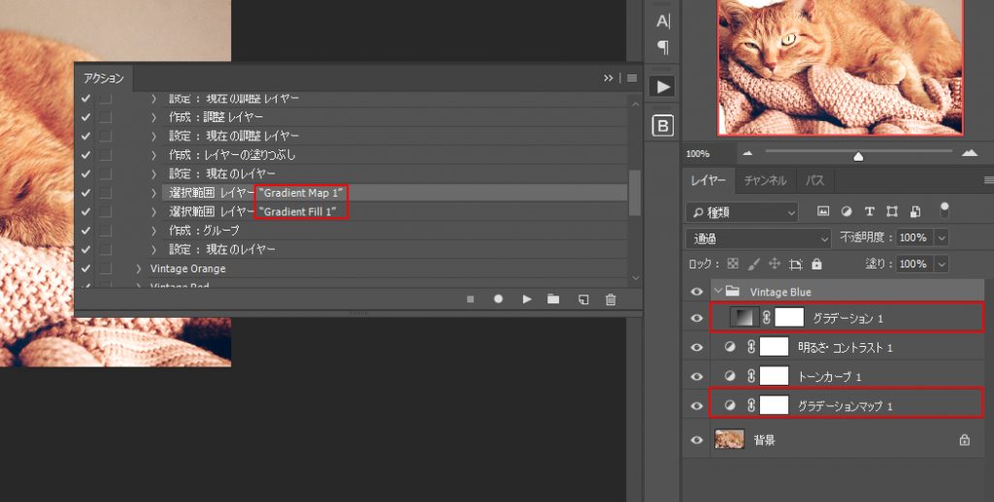Filter layers by pixel layers icon
Screen dimensions: 994x502
pos(823,211)
